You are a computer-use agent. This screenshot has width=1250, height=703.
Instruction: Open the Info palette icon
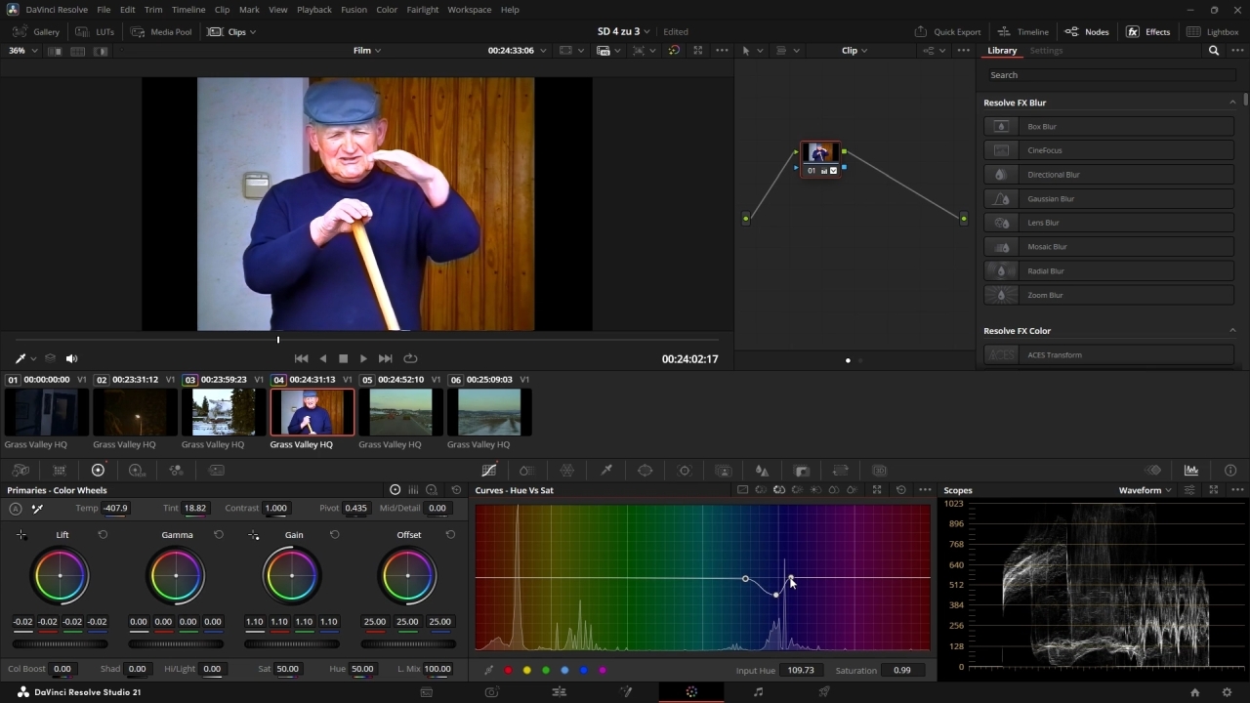point(1230,470)
